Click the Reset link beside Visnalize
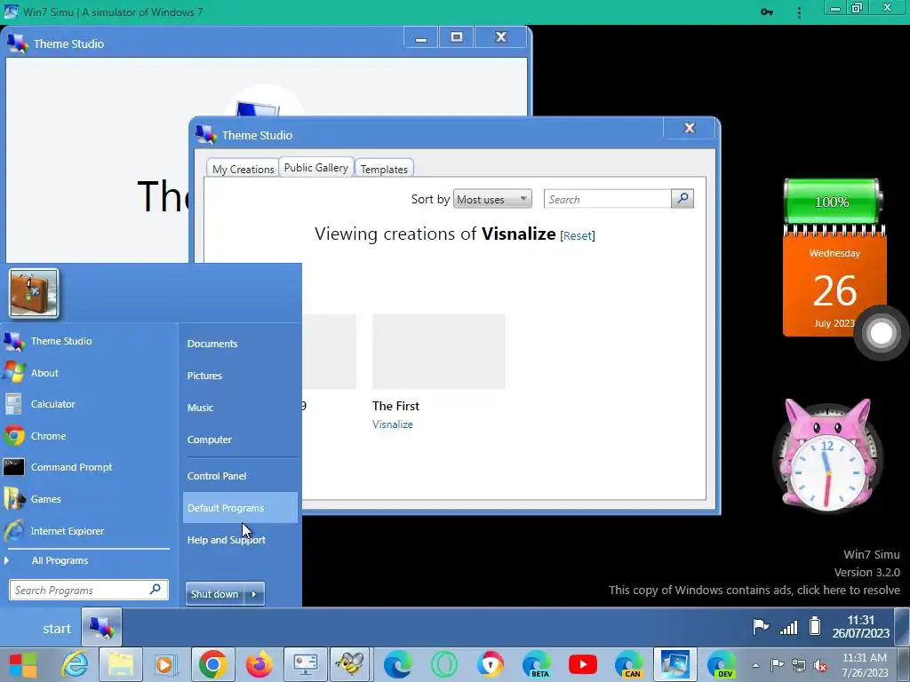The image size is (910, 682). (x=578, y=235)
